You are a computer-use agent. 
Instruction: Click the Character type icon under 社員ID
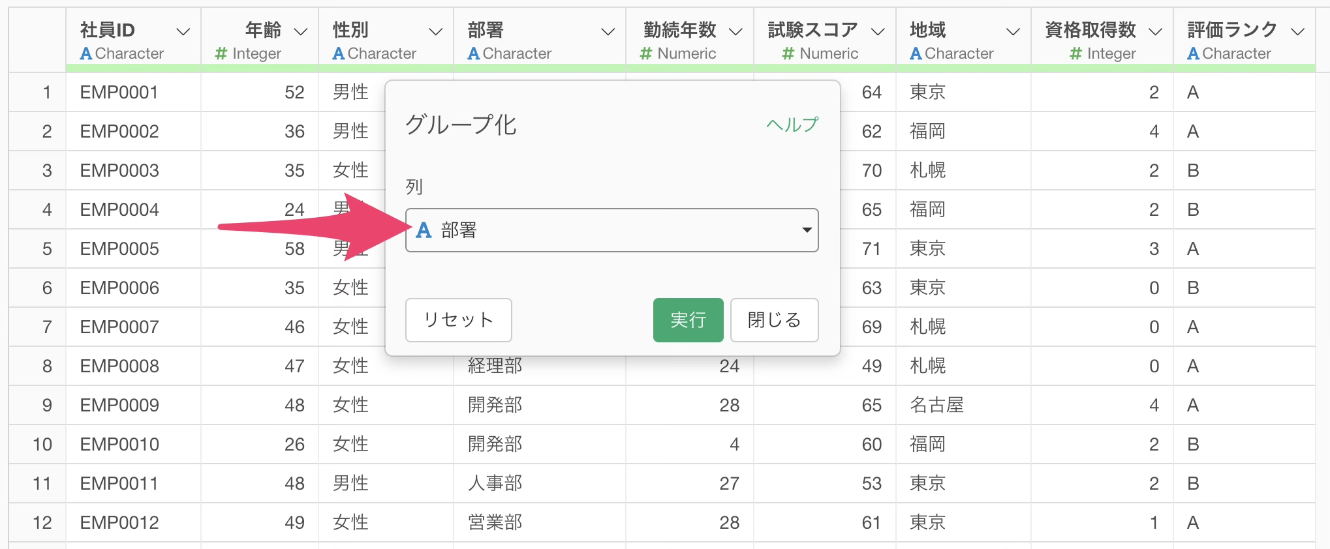pyautogui.click(x=85, y=54)
